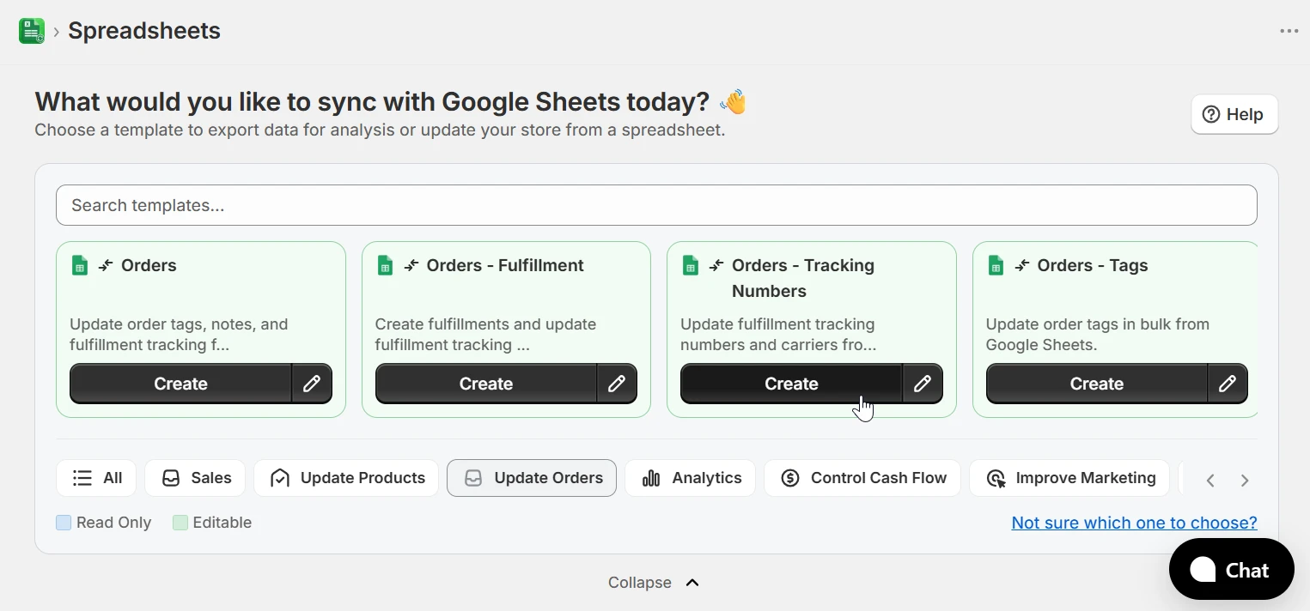
Task: Click the Read Only blue legend swatch
Action: pyautogui.click(x=64, y=523)
